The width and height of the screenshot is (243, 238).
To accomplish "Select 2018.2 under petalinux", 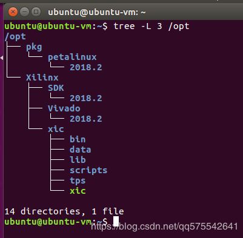I will [x=86, y=67].
